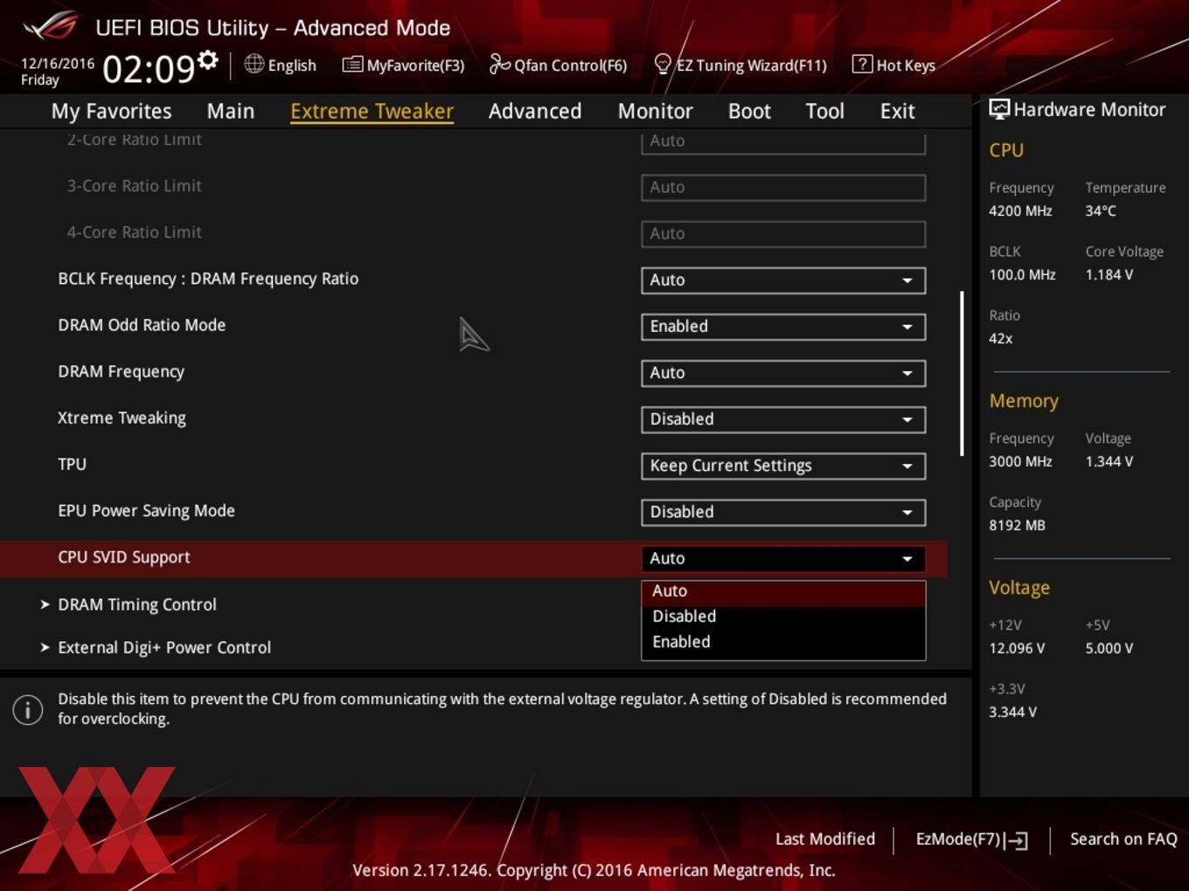Open the Tool tab
The width and height of the screenshot is (1189, 891).
click(824, 111)
